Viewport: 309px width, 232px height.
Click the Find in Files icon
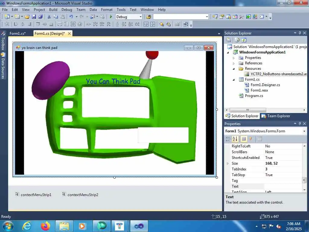(x=149, y=17)
